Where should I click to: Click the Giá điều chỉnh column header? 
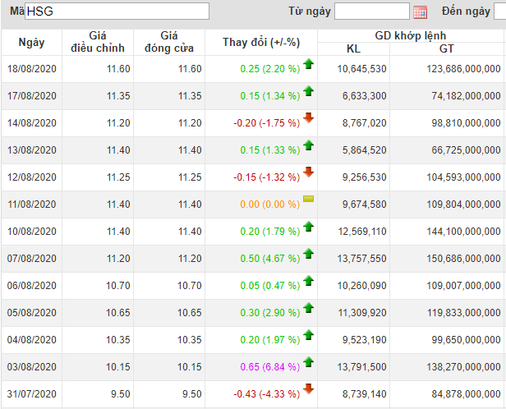point(98,42)
